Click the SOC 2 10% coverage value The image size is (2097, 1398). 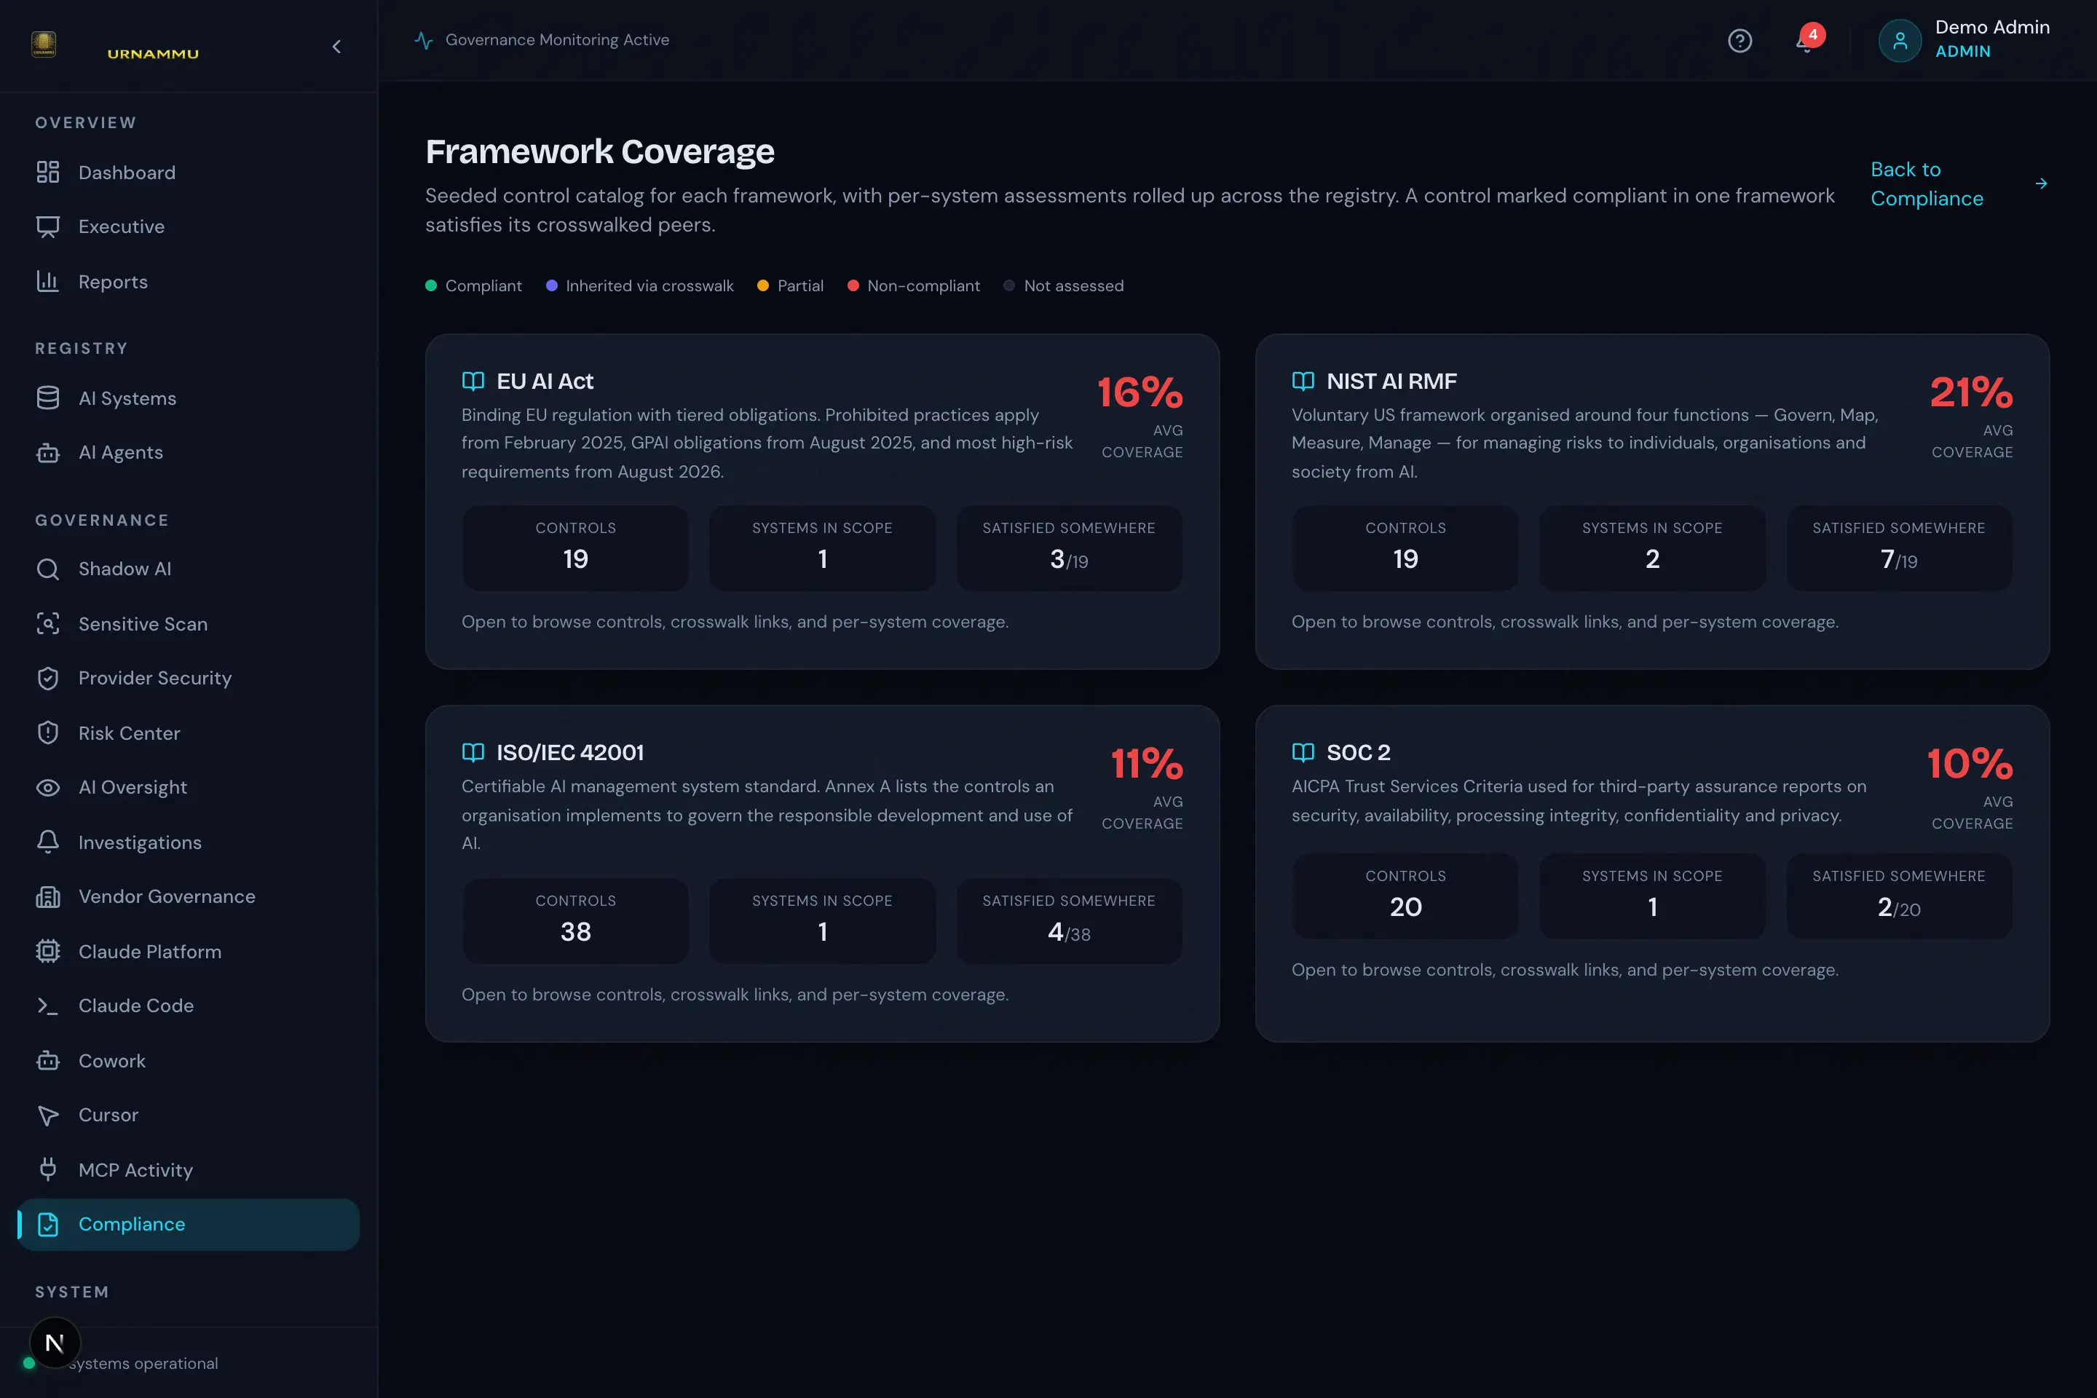coord(1970,763)
